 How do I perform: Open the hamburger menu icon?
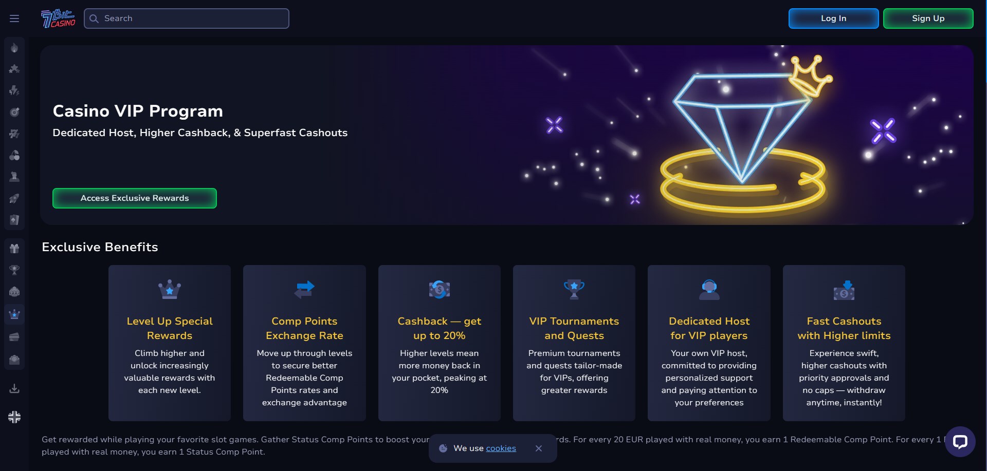click(14, 18)
